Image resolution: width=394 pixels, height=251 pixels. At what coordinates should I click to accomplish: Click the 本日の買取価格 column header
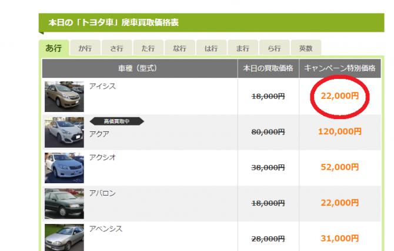click(268, 68)
